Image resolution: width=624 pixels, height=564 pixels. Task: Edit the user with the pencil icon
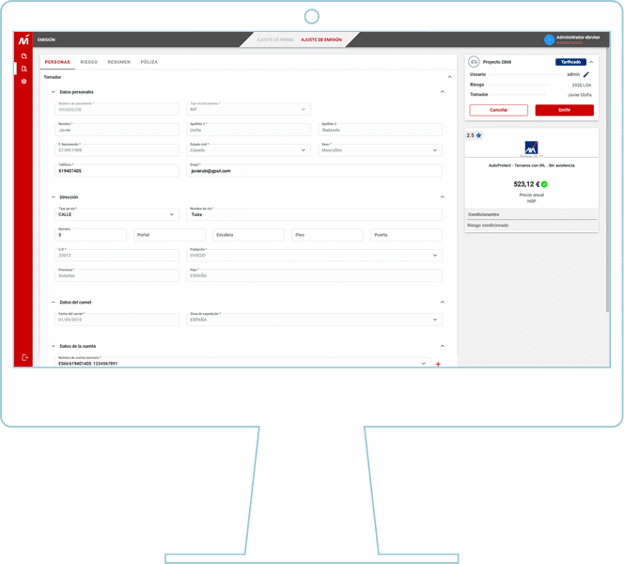point(586,74)
